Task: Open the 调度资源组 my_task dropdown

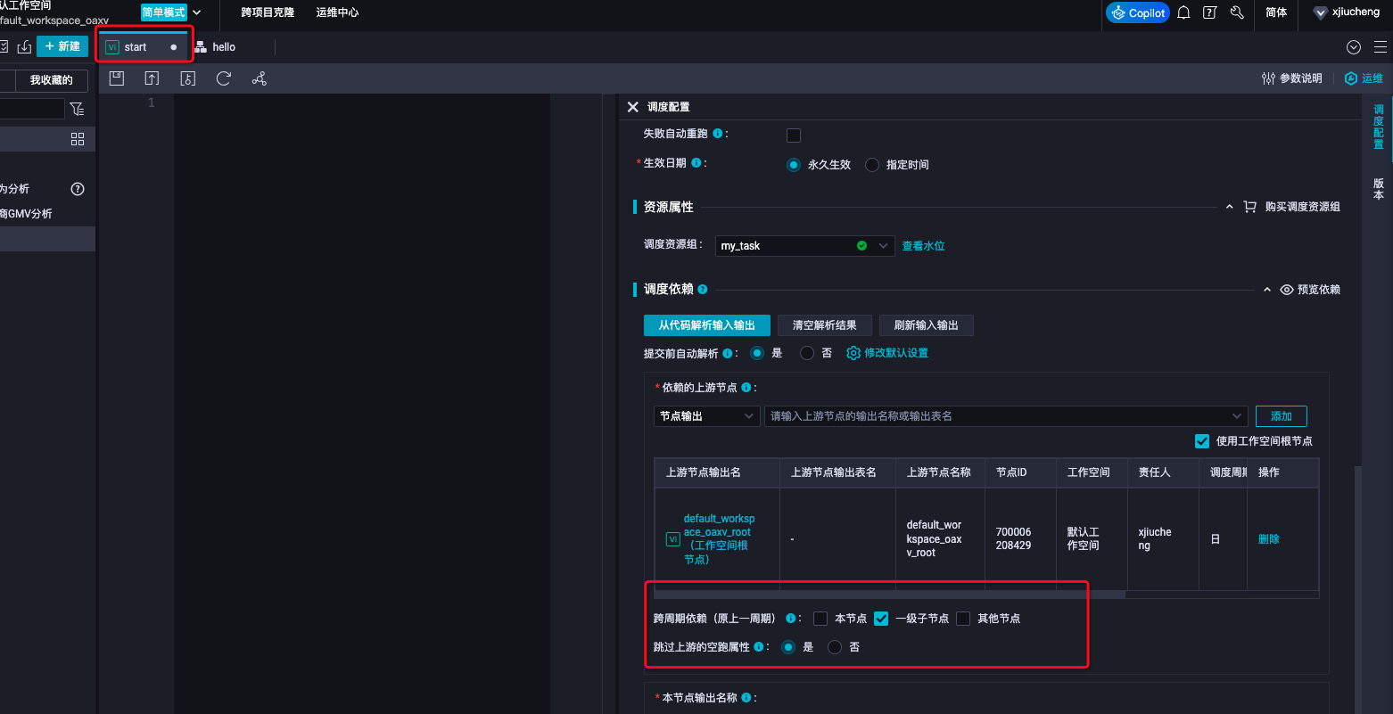Action: click(804, 246)
